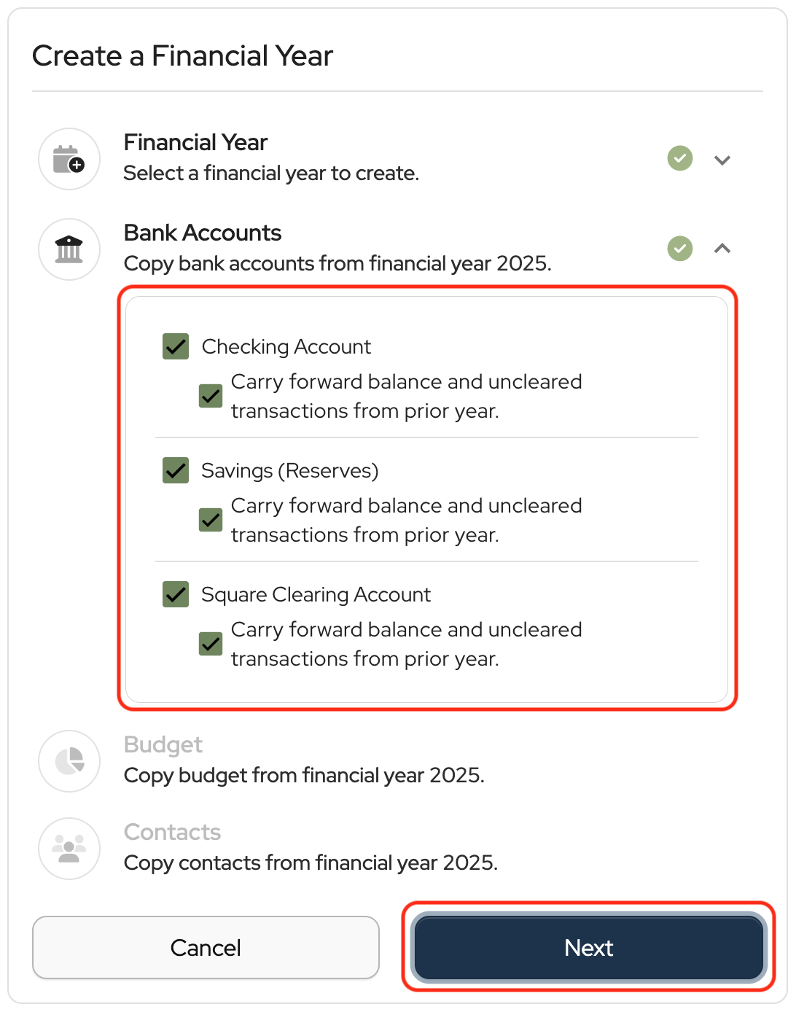Screen dimensions: 796x1012
Task: Click the Financial Year green checkmark icon
Action: [x=679, y=158]
